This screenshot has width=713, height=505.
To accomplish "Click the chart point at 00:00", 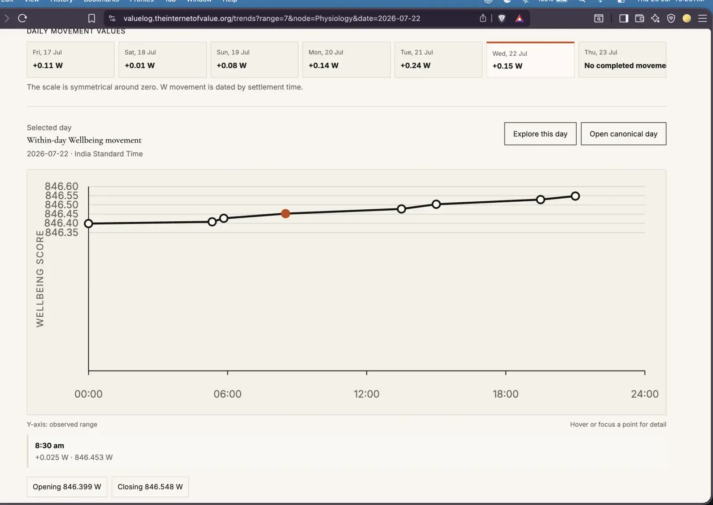I will click(x=89, y=224).
